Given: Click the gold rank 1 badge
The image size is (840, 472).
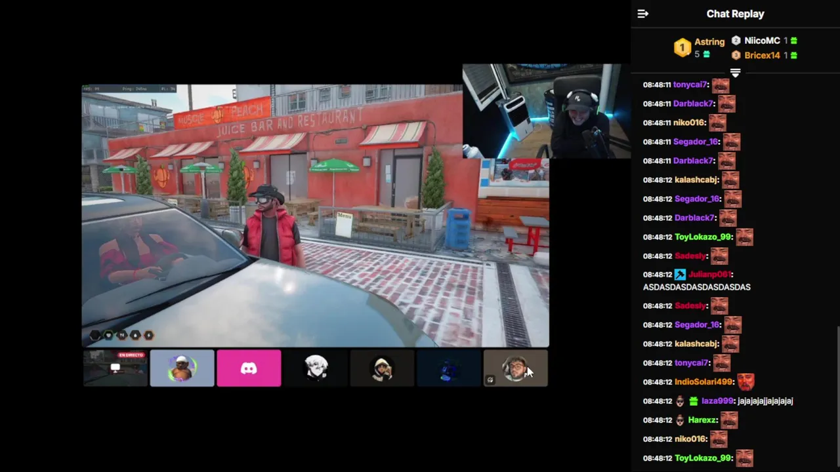Looking at the screenshot, I should [x=682, y=48].
